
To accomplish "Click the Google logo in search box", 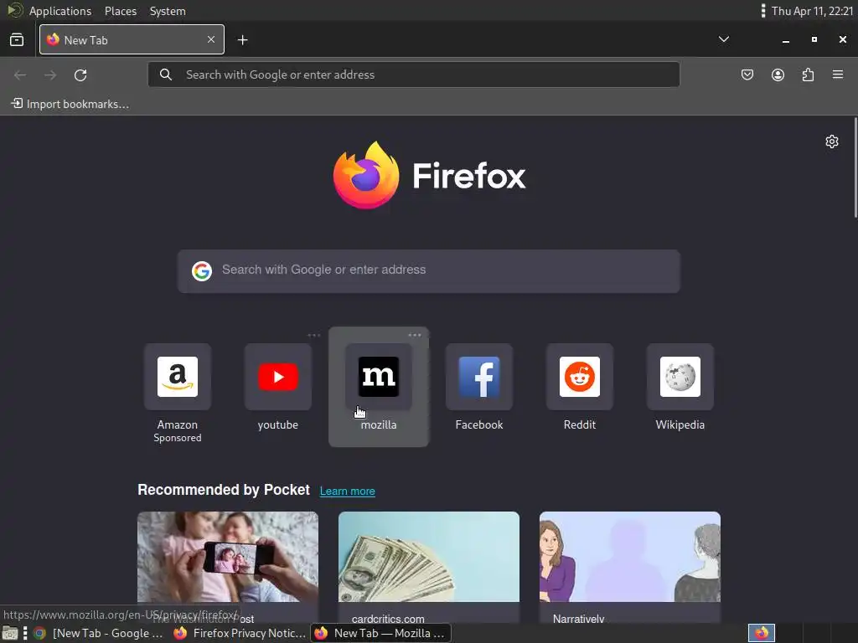I will point(202,270).
